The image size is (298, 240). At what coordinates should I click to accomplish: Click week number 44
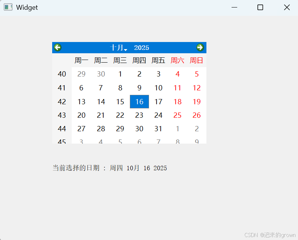tap(62, 129)
